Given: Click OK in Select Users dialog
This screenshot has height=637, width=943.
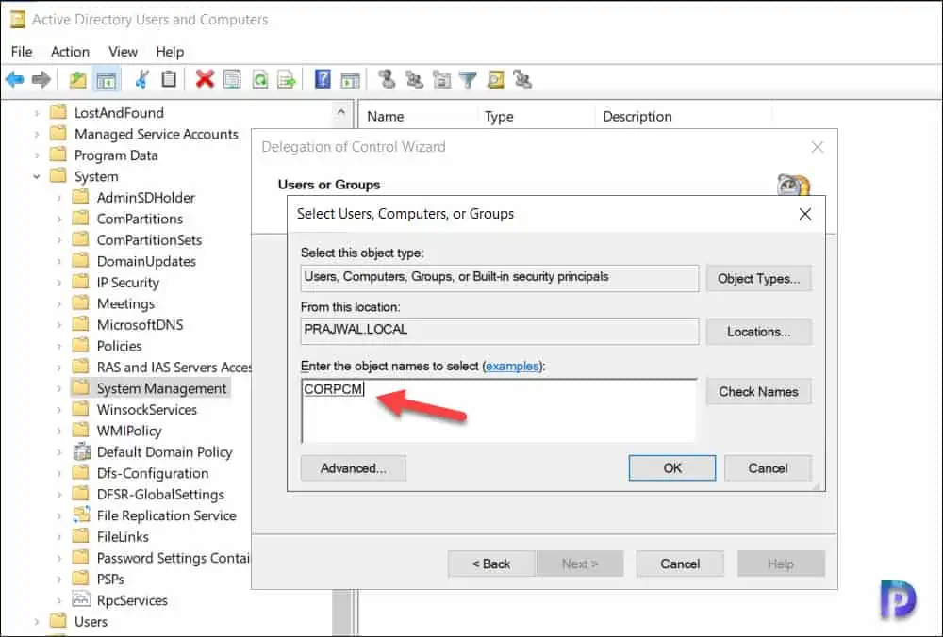Looking at the screenshot, I should click(672, 468).
